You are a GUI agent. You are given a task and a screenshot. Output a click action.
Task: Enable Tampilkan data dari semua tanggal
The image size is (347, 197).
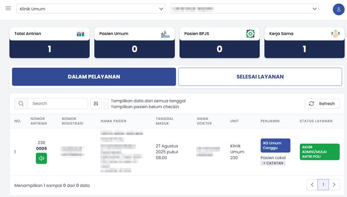106,101
